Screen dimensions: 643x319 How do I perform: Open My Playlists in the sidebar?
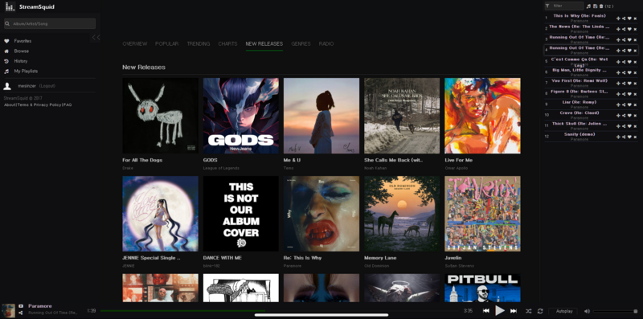(x=26, y=72)
